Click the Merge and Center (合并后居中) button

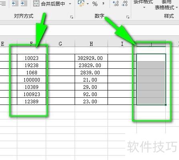tap(49, 4)
